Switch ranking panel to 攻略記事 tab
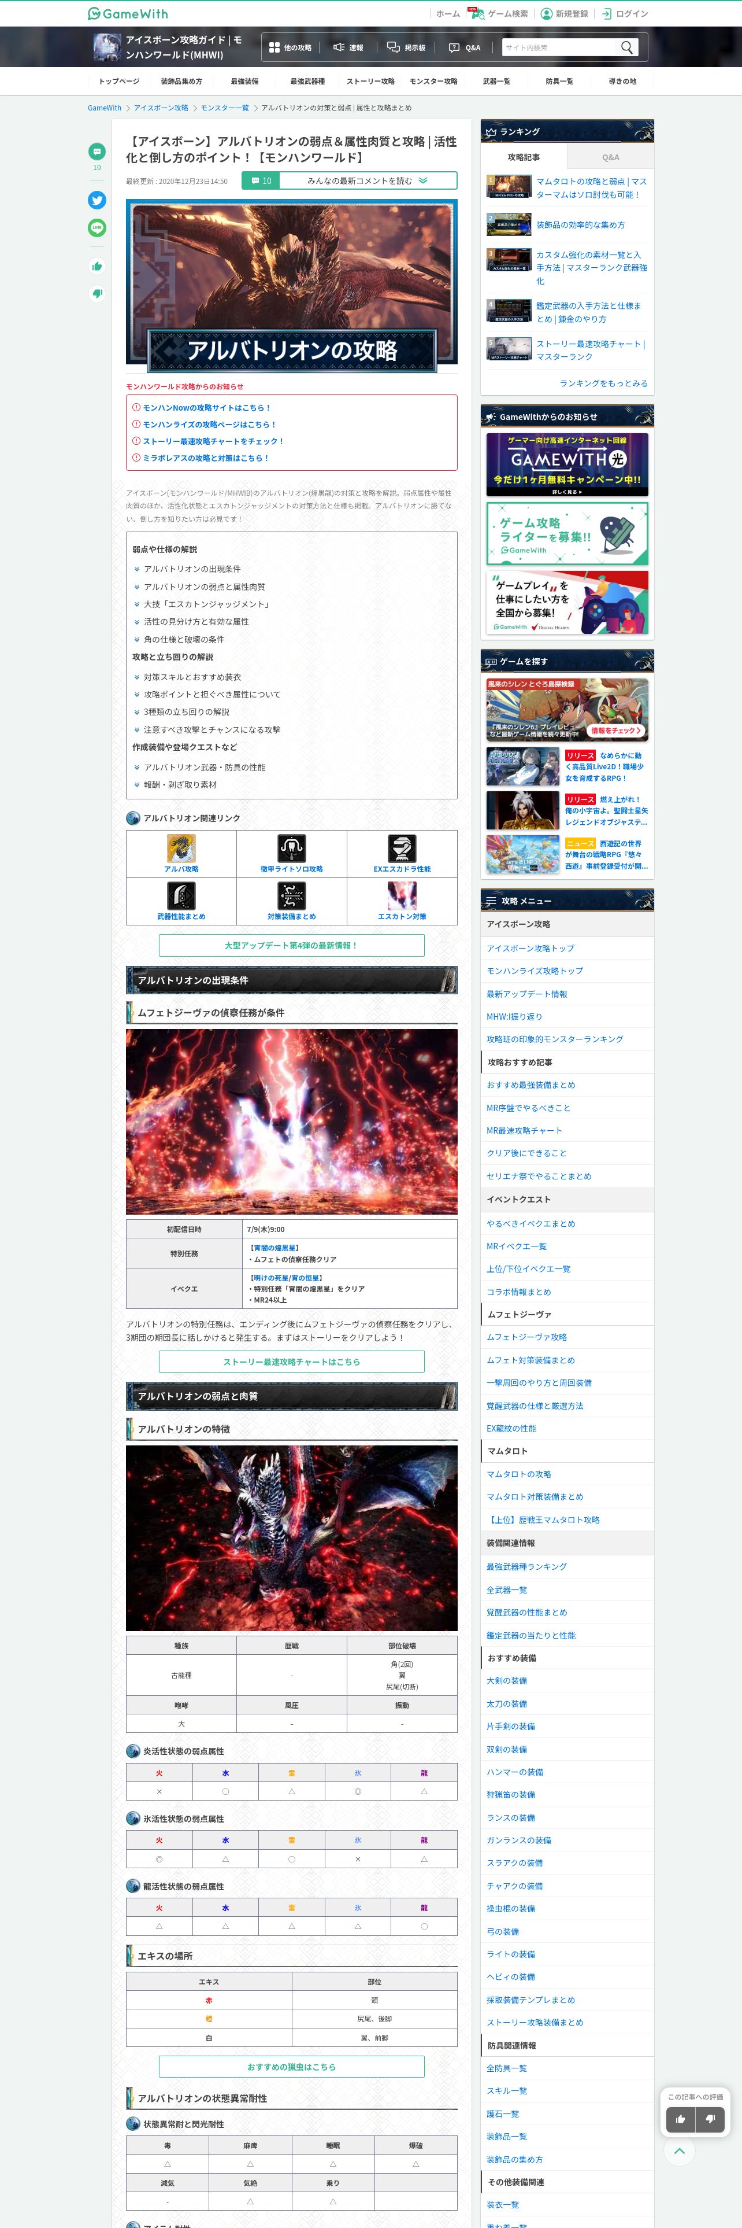 524,157
